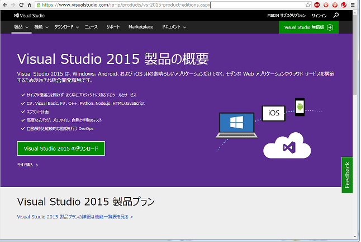Click the scrollbar down arrow

pos(355,237)
